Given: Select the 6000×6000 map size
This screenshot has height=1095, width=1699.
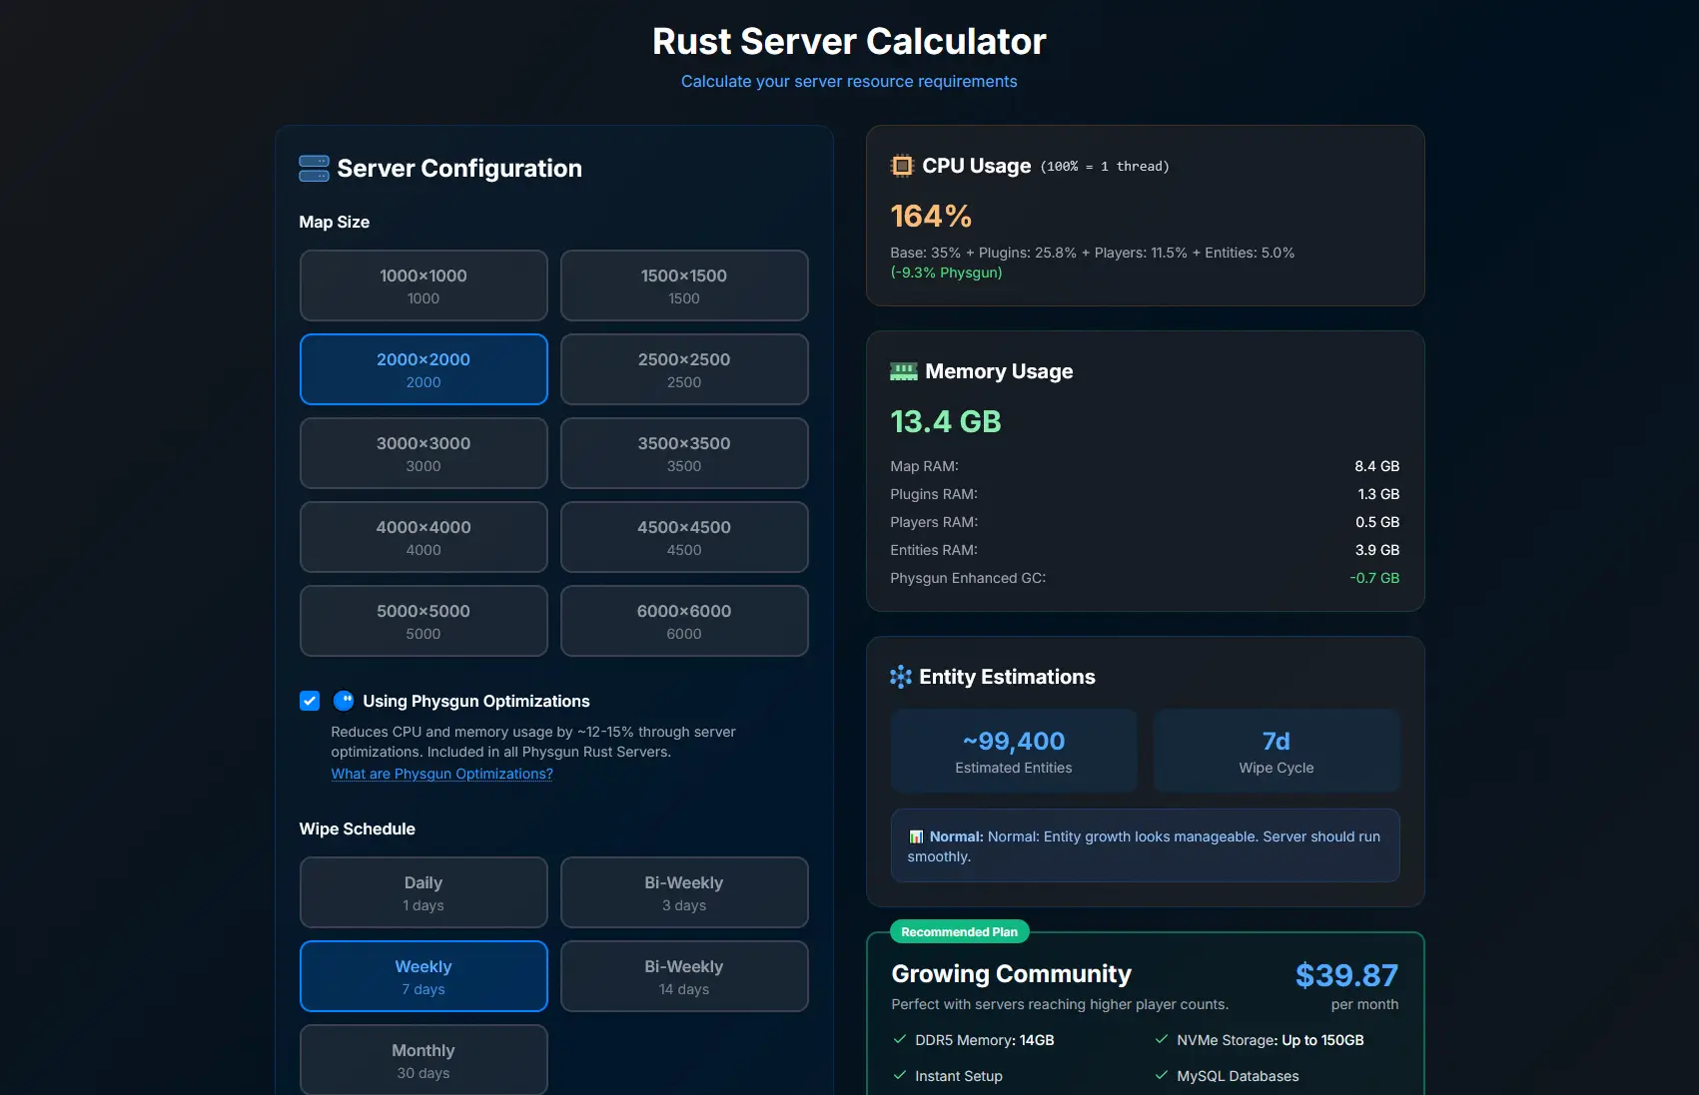Looking at the screenshot, I should (x=683, y=621).
